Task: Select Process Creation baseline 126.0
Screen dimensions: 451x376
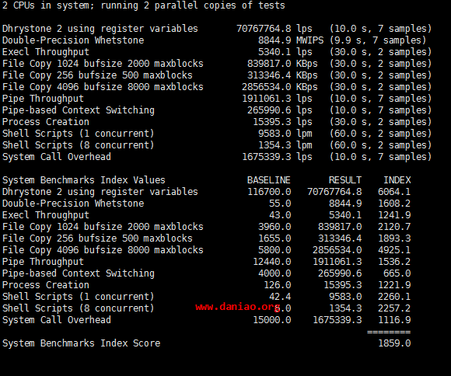Action: tap(278, 285)
